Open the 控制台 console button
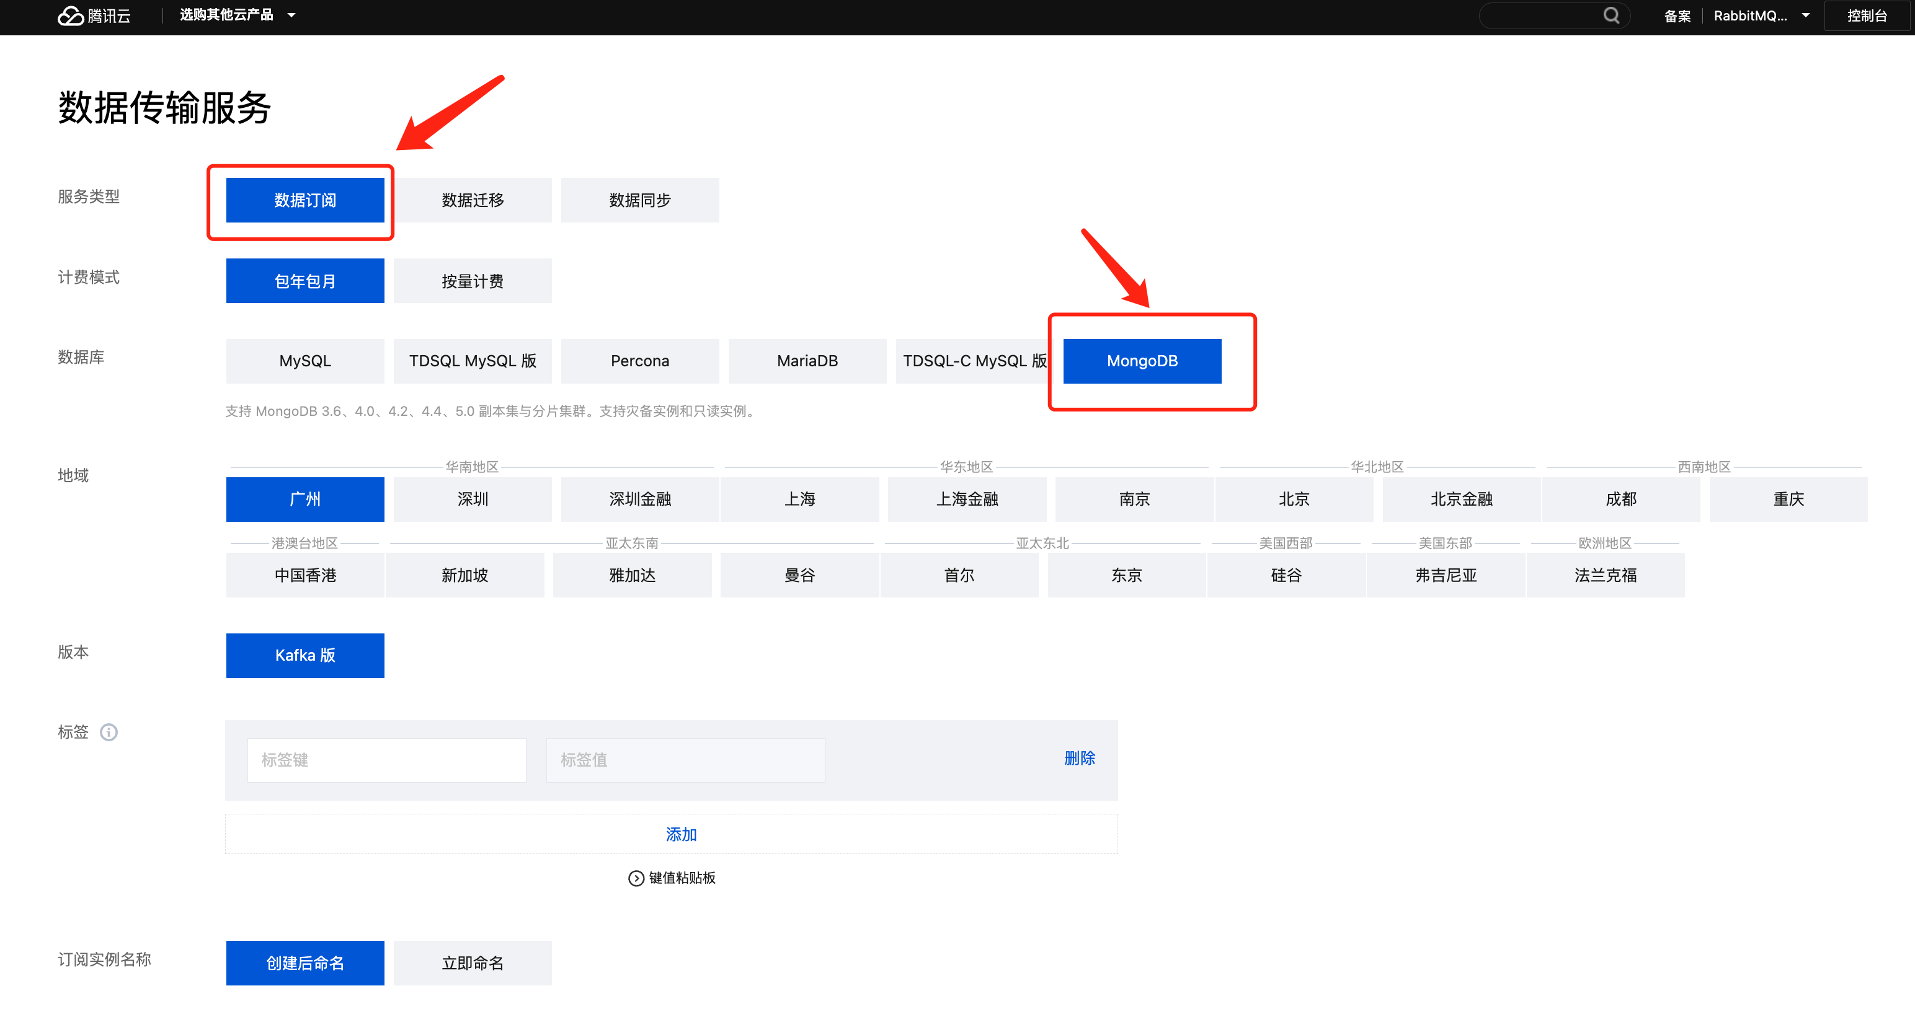The image size is (1915, 1009). point(1866,15)
